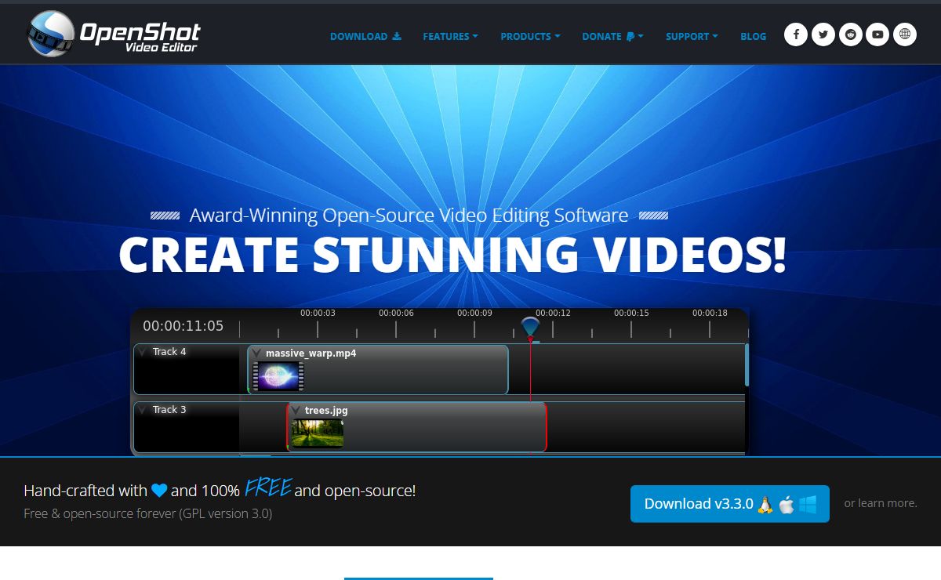Click the massive_warp.mp4 clip name

[x=311, y=353]
